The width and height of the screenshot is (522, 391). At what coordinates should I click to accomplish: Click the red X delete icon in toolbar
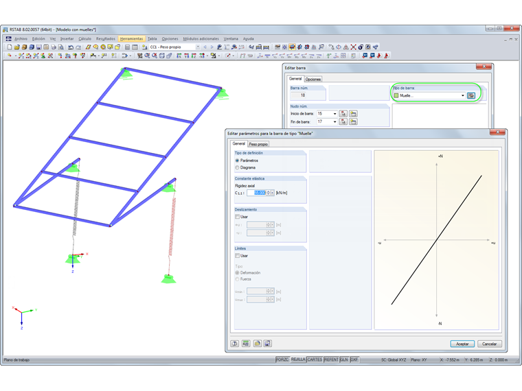[x=353, y=47]
